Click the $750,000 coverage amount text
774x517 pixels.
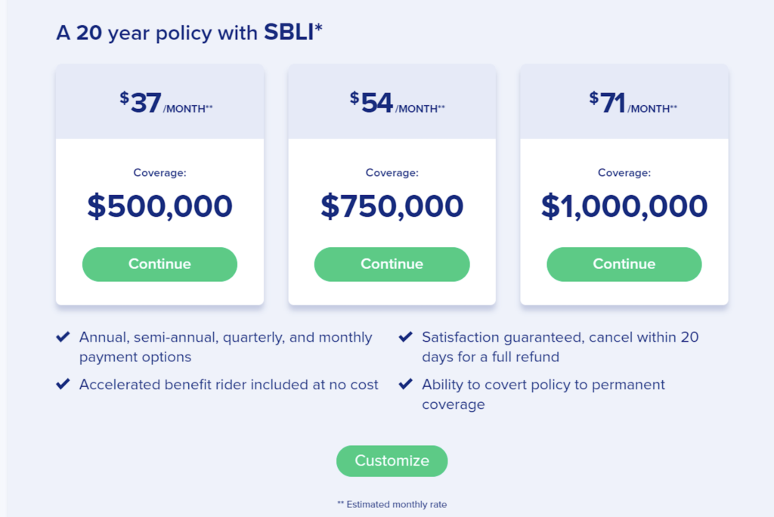pyautogui.click(x=392, y=205)
